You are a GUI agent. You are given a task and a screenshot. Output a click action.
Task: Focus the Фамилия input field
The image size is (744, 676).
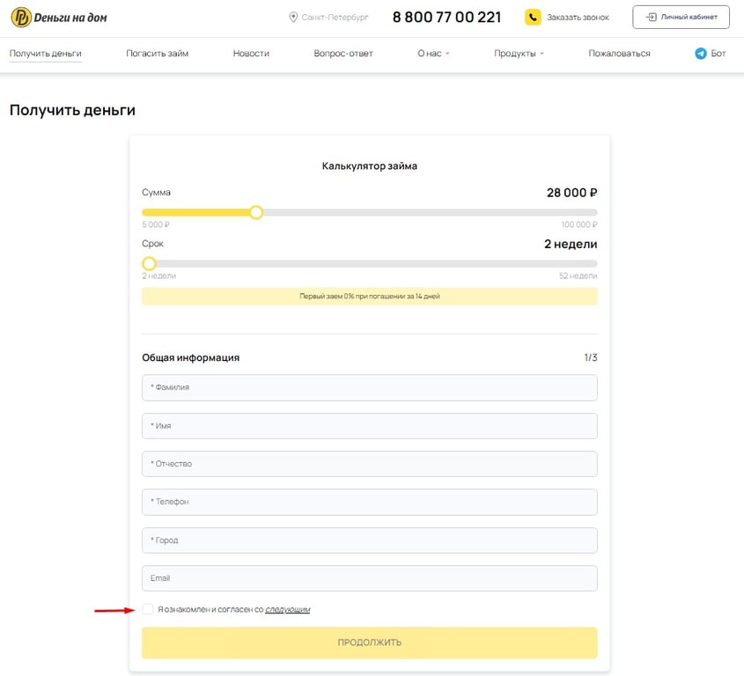click(x=369, y=387)
